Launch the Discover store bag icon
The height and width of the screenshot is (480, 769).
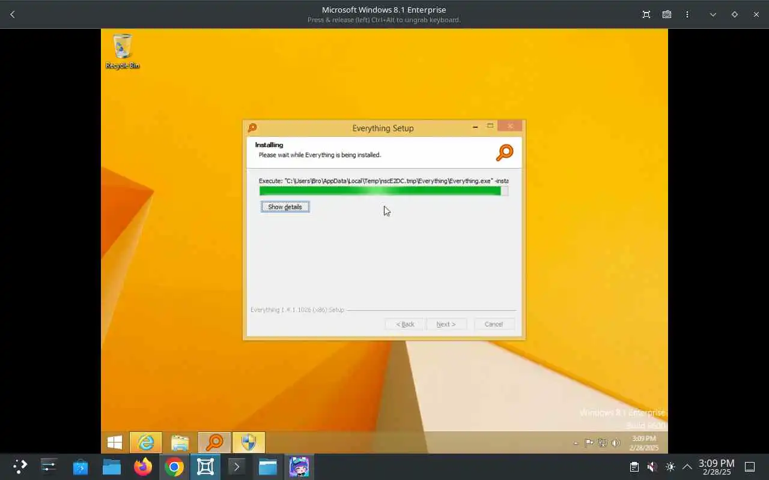pos(81,466)
